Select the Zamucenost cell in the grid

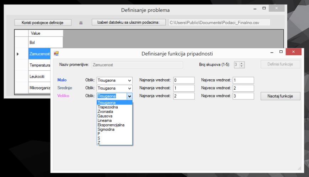tap(39, 54)
